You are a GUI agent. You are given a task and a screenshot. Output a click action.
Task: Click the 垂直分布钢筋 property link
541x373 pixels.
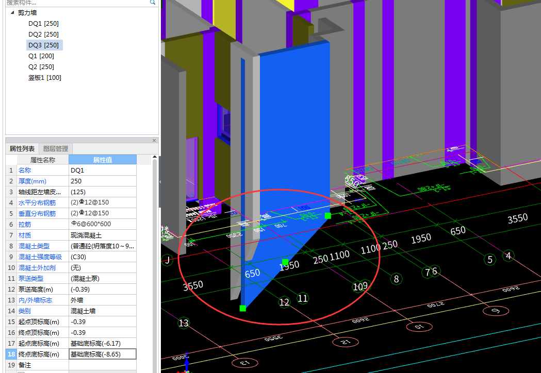[37, 213]
